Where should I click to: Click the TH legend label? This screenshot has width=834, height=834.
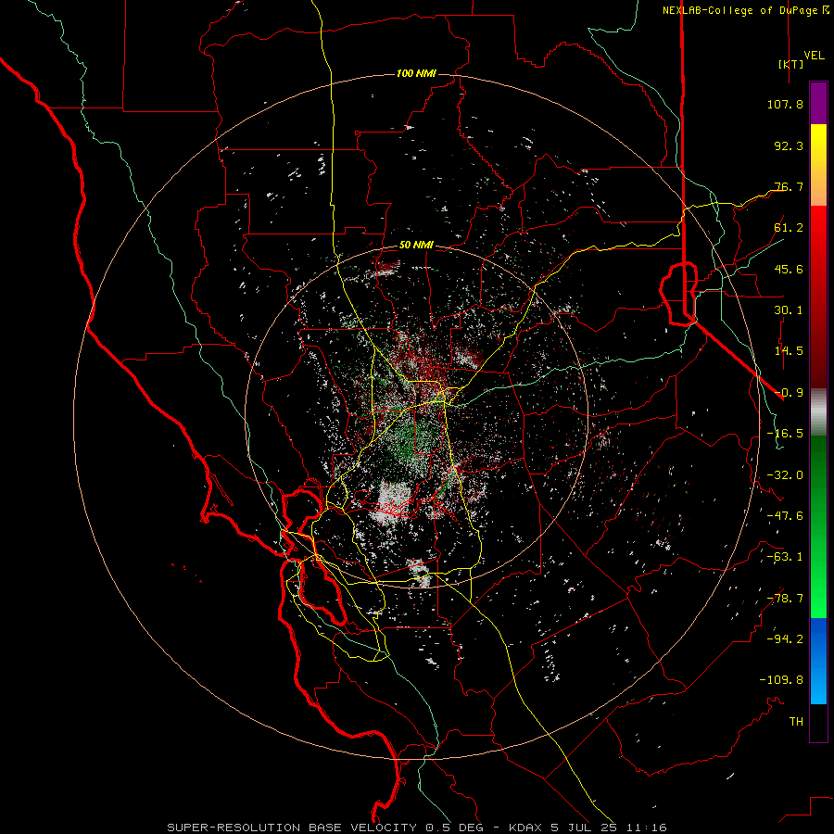coord(796,722)
